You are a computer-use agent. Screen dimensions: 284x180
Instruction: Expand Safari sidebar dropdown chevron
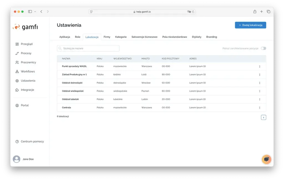tap(35, 12)
